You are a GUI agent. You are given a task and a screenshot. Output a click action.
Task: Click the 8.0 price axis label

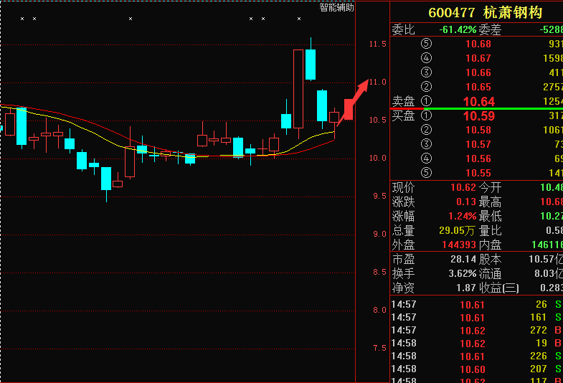coord(380,310)
